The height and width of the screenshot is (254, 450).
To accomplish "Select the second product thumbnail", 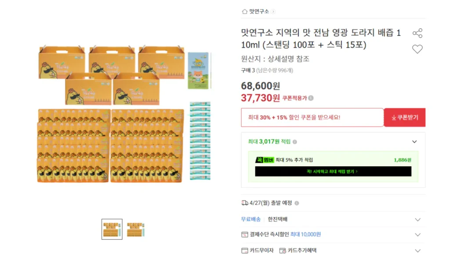I will coord(136,229).
